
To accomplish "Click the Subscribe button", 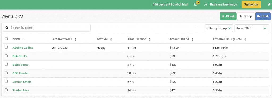I will point(251,5).
